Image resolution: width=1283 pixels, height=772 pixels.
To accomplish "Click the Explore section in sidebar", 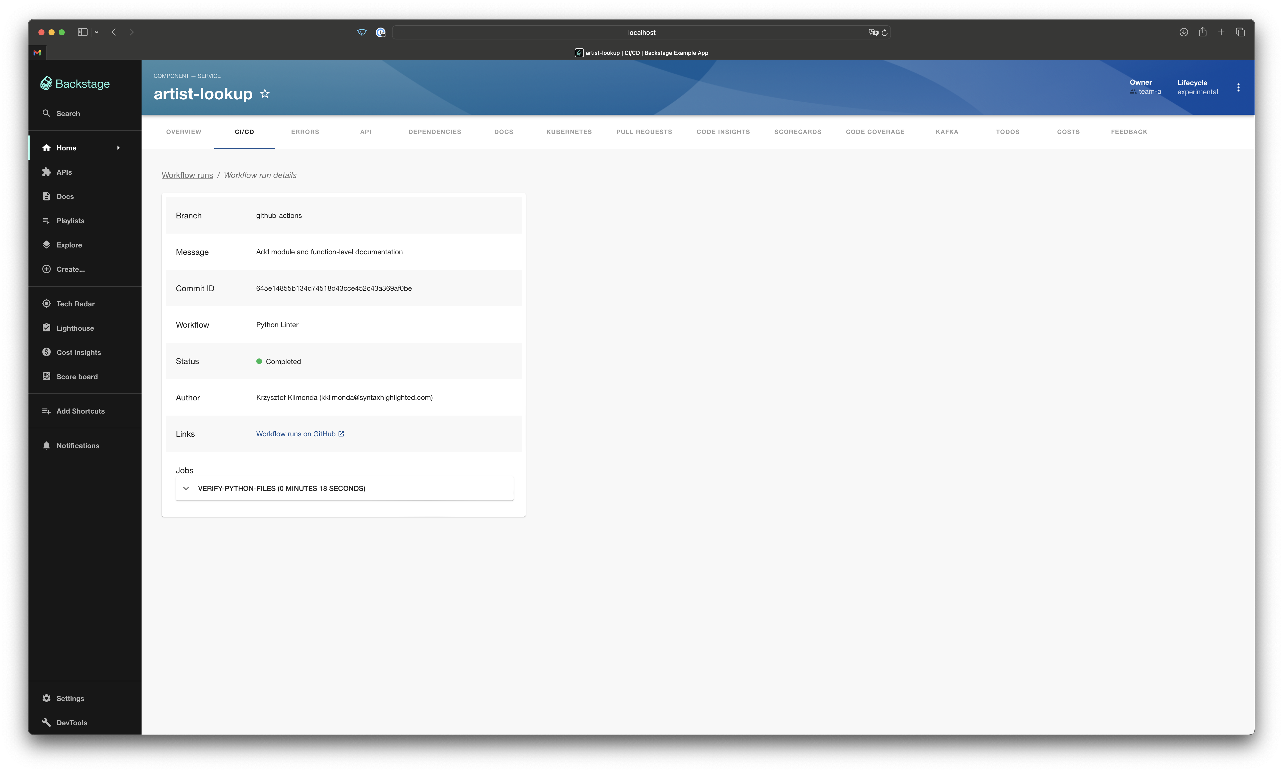I will click(x=69, y=244).
